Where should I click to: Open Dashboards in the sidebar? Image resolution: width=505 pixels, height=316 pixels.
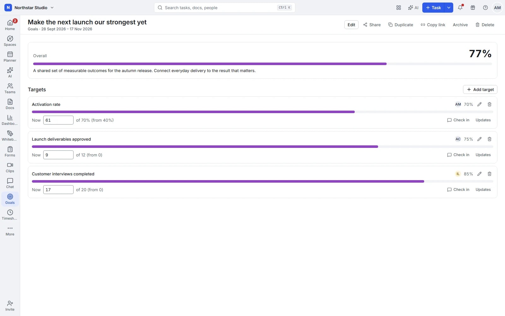(10, 120)
